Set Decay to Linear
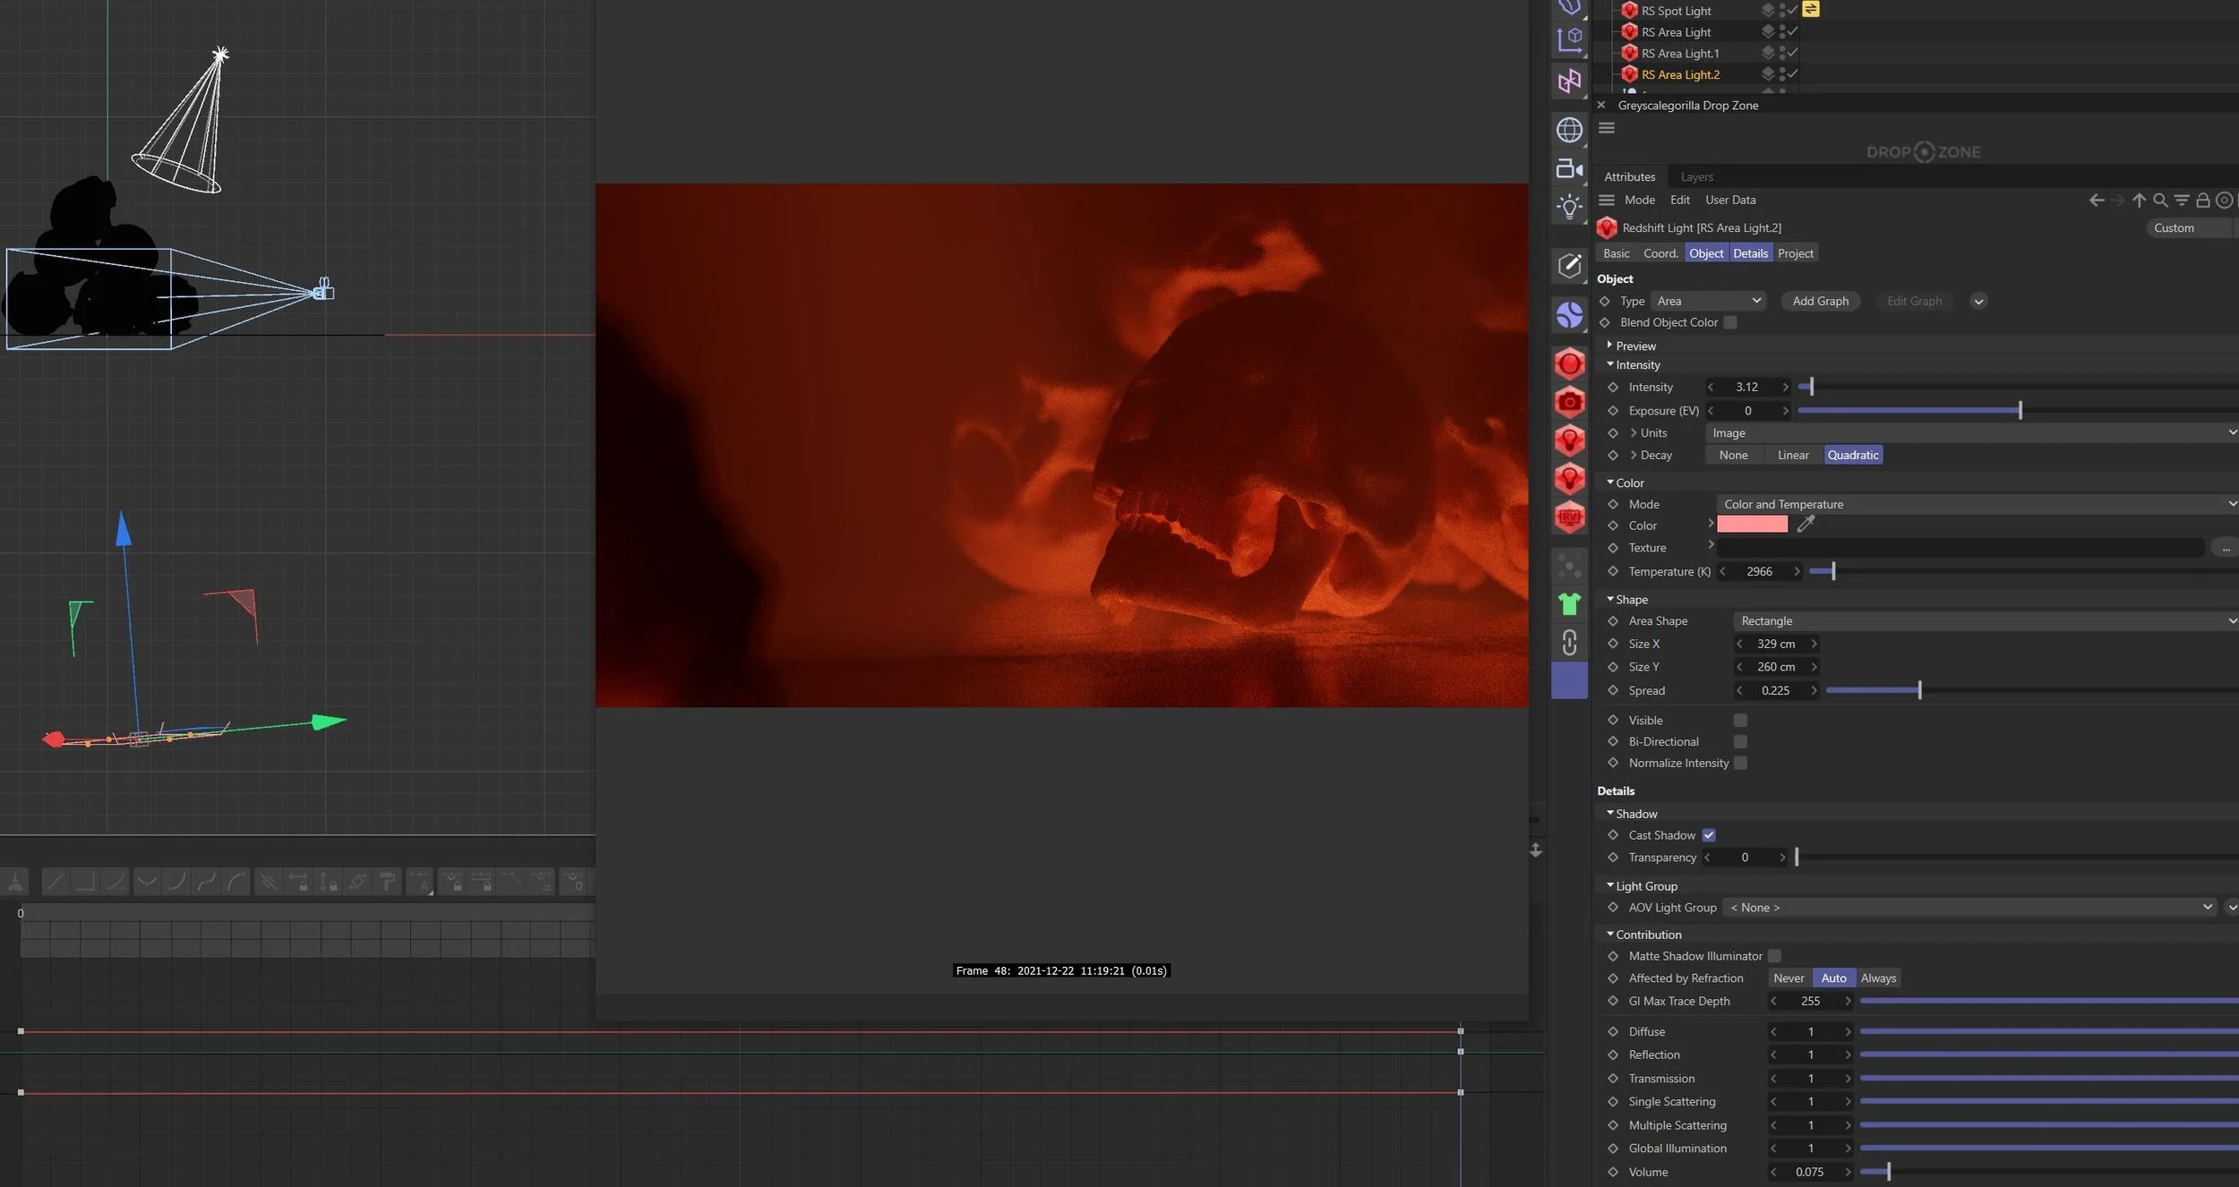Viewport: 2239px width, 1187px height. 1792,456
